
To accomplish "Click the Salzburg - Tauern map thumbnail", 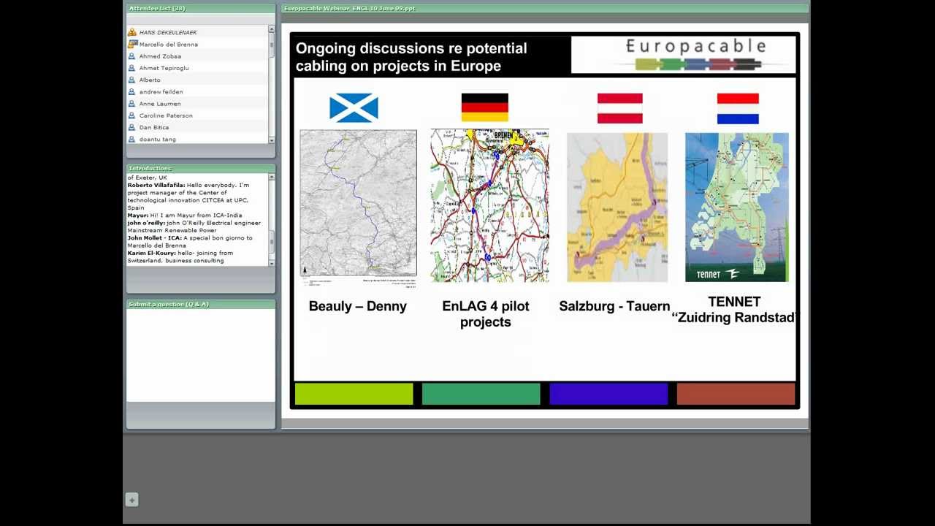I will click(x=617, y=207).
